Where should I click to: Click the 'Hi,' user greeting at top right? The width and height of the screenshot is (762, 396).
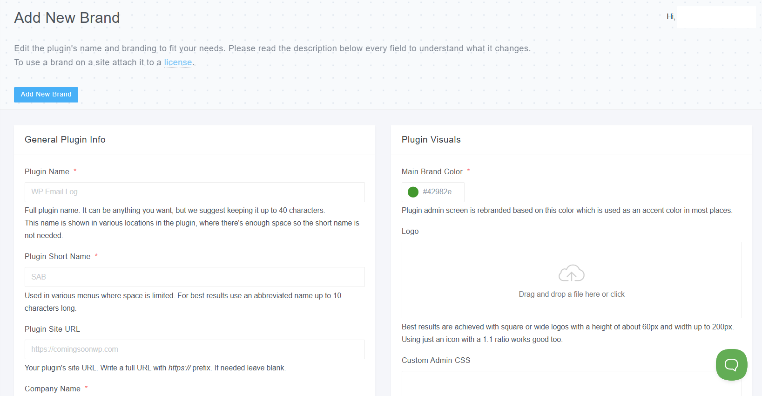(x=671, y=17)
